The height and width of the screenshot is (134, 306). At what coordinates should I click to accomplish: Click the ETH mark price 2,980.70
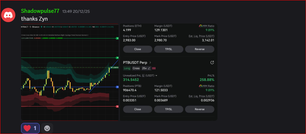[160, 40]
